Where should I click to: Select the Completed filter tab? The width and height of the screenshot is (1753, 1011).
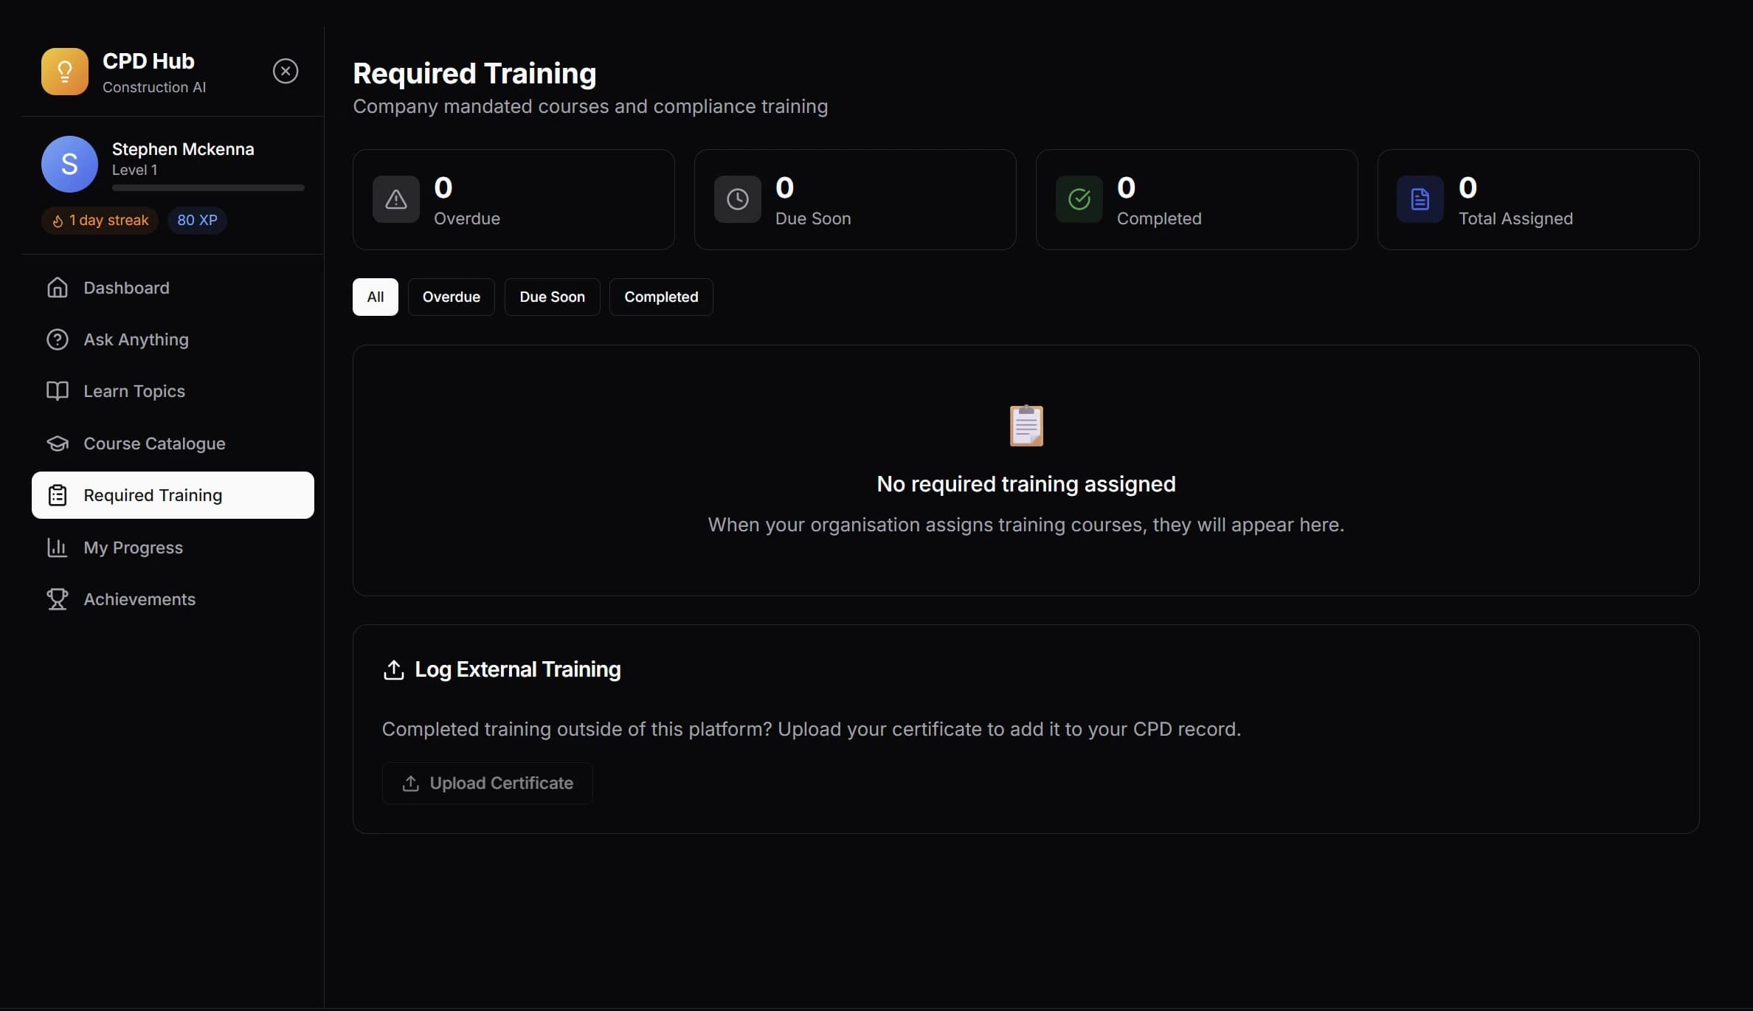(x=660, y=297)
